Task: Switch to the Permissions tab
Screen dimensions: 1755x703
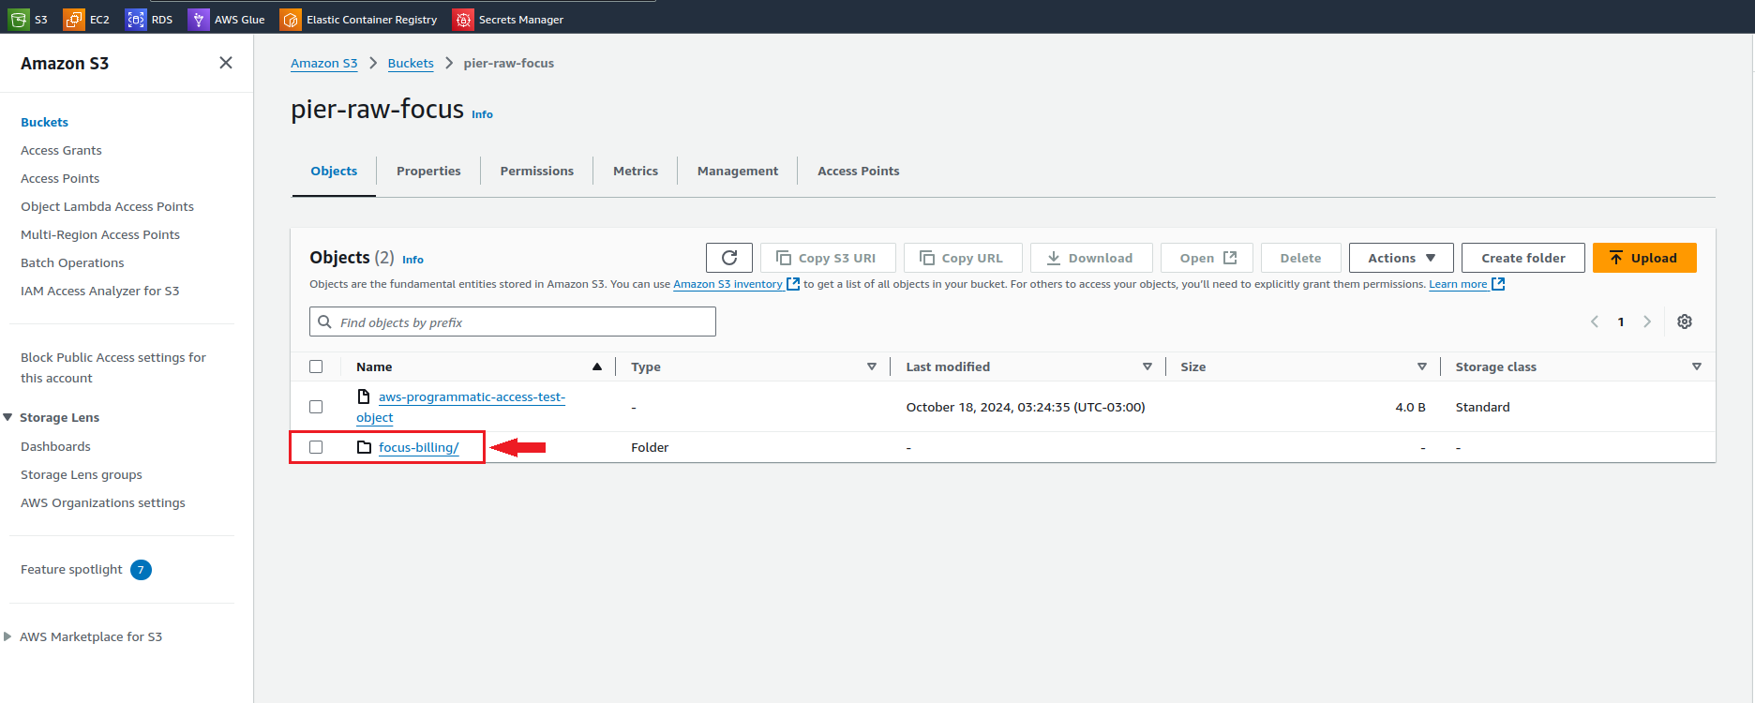Action: (536, 171)
